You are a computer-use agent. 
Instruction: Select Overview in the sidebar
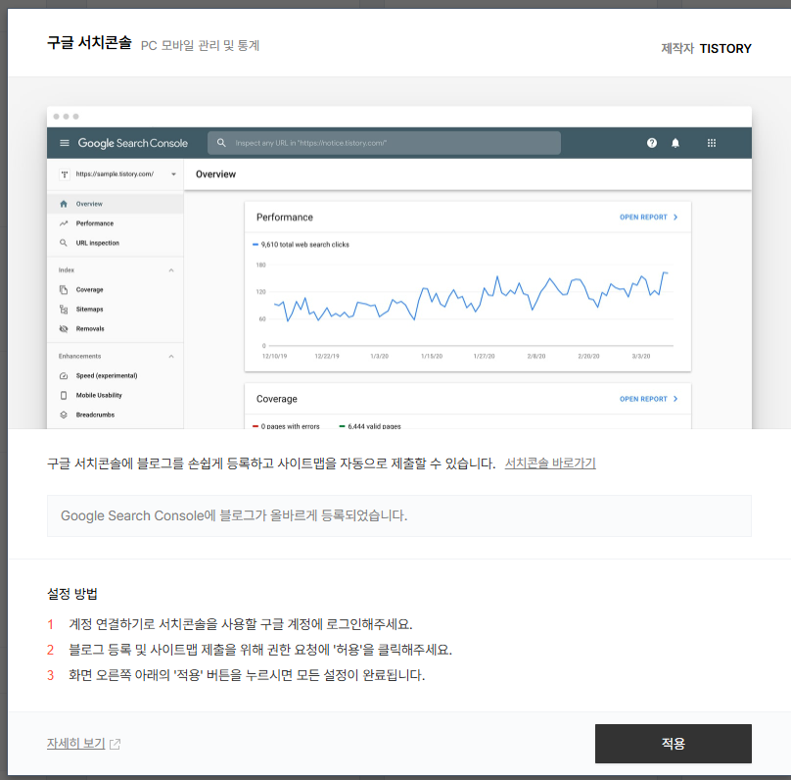point(115,204)
